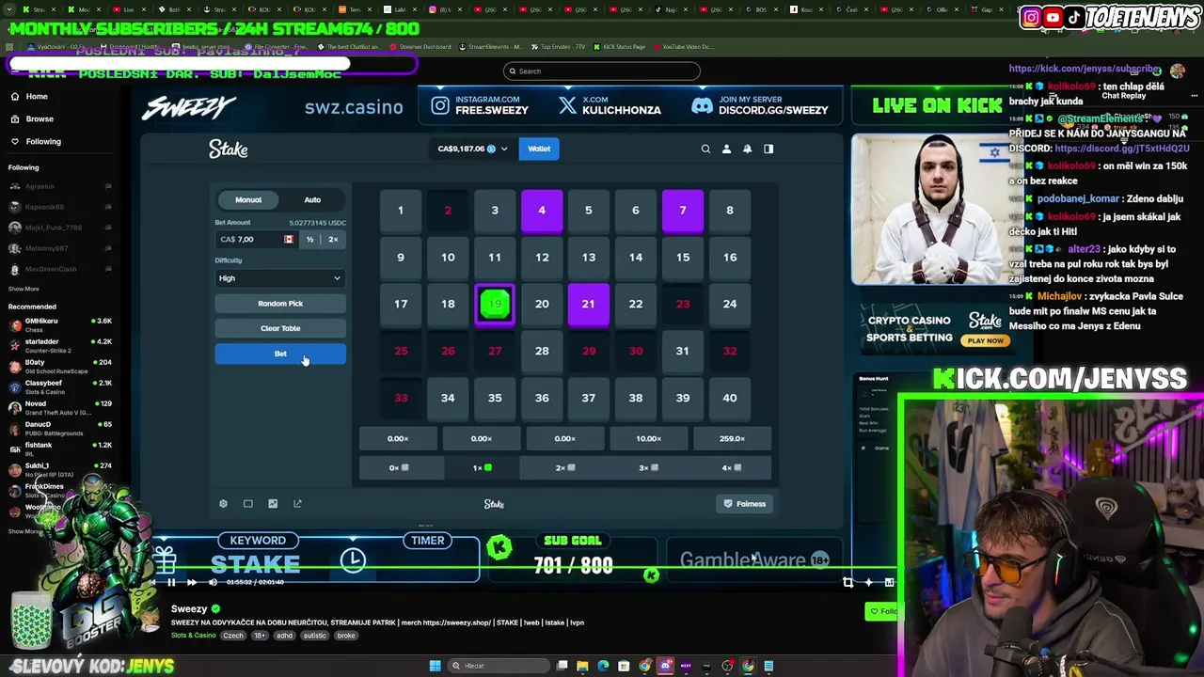The height and width of the screenshot is (677, 1204).
Task: Open the GMHikaru recommended channel
Action: click(x=60, y=324)
